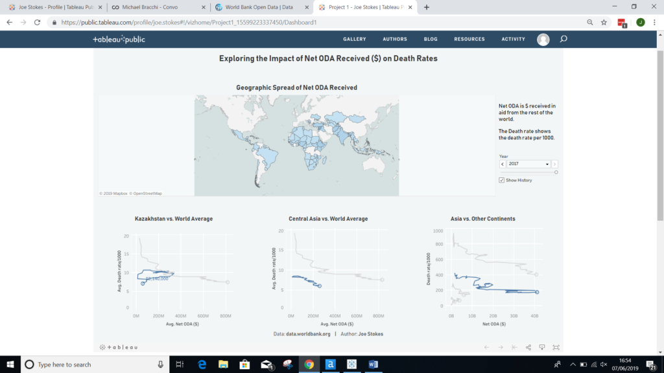Click the user profile avatar icon
This screenshot has width=664, height=373.
[x=543, y=40]
